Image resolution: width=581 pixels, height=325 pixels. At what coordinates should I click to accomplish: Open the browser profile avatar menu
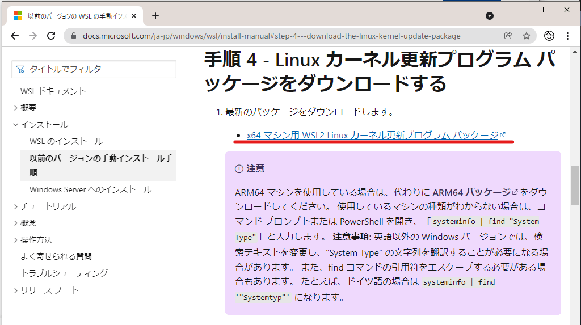point(549,36)
